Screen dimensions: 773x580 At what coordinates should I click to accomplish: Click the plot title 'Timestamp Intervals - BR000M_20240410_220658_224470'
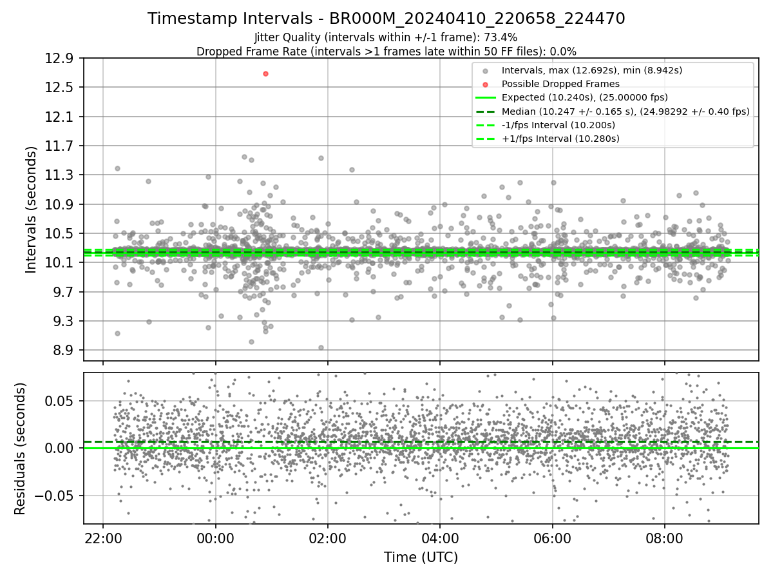tap(386, 19)
